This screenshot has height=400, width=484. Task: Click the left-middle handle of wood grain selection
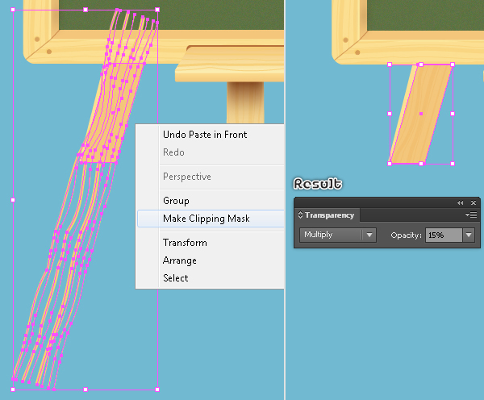(13, 200)
